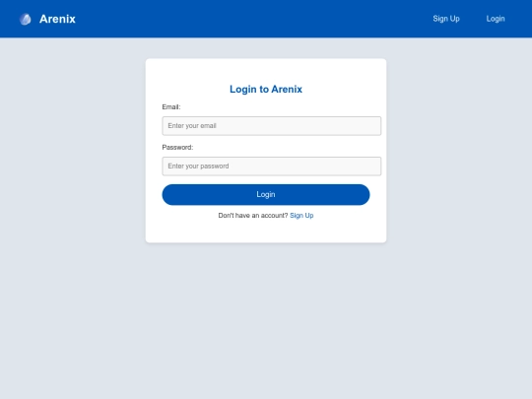The image size is (532, 399).
Task: Click the Email: field label
Action: [x=171, y=106]
